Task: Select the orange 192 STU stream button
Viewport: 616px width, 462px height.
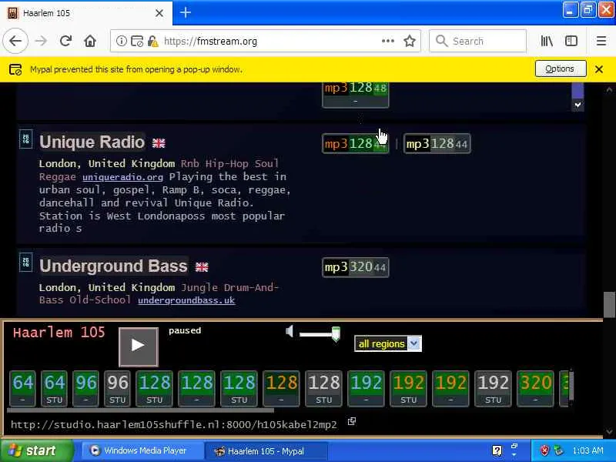Action: tap(409, 389)
